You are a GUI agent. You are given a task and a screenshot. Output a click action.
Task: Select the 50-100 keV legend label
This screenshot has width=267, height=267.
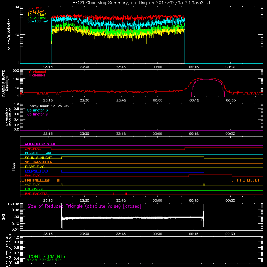point(38,21)
